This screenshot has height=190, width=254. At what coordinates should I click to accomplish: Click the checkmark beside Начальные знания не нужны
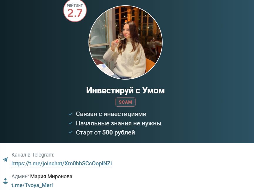(x=71, y=123)
